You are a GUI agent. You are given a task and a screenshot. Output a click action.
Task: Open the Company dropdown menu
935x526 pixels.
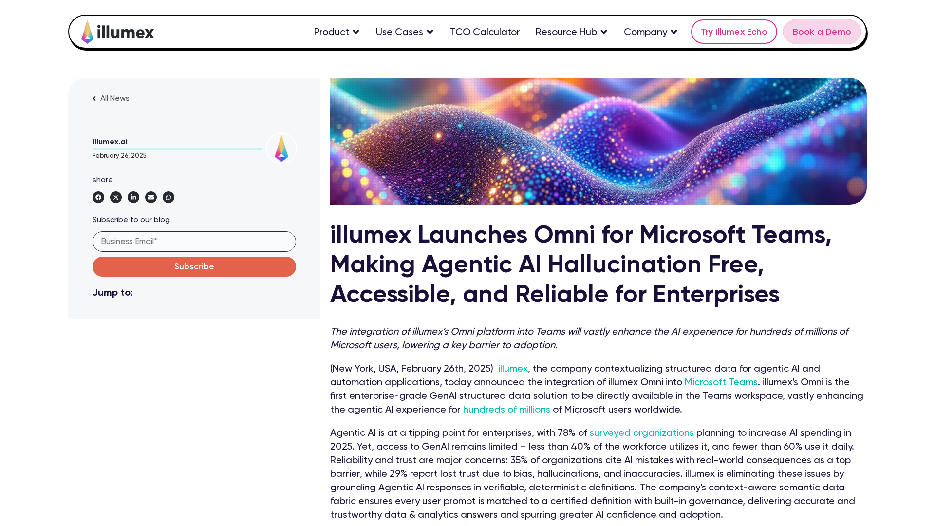pos(650,32)
